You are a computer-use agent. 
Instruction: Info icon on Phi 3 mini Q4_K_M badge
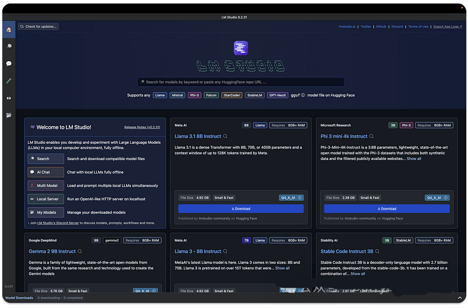[x=446, y=198]
